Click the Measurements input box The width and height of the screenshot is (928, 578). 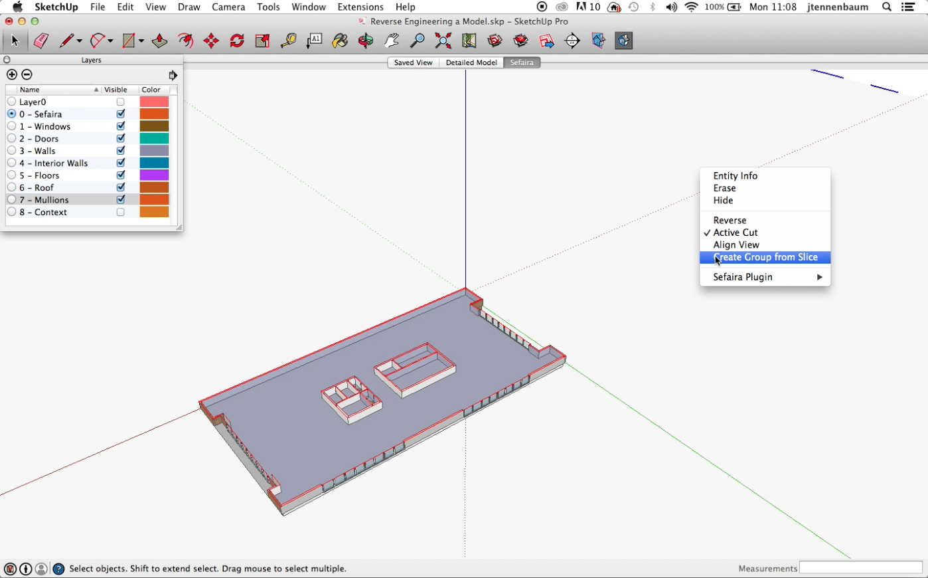point(860,568)
